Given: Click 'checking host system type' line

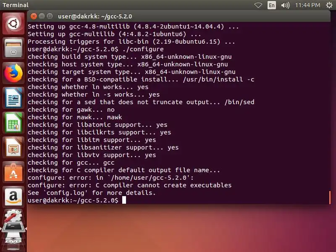Looking at the screenshot, I should click(128, 64).
